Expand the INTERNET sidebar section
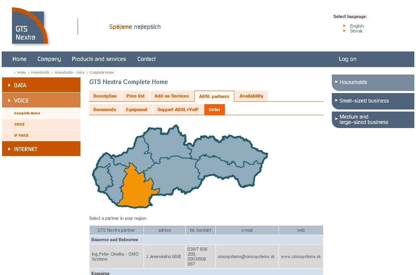 (x=41, y=149)
